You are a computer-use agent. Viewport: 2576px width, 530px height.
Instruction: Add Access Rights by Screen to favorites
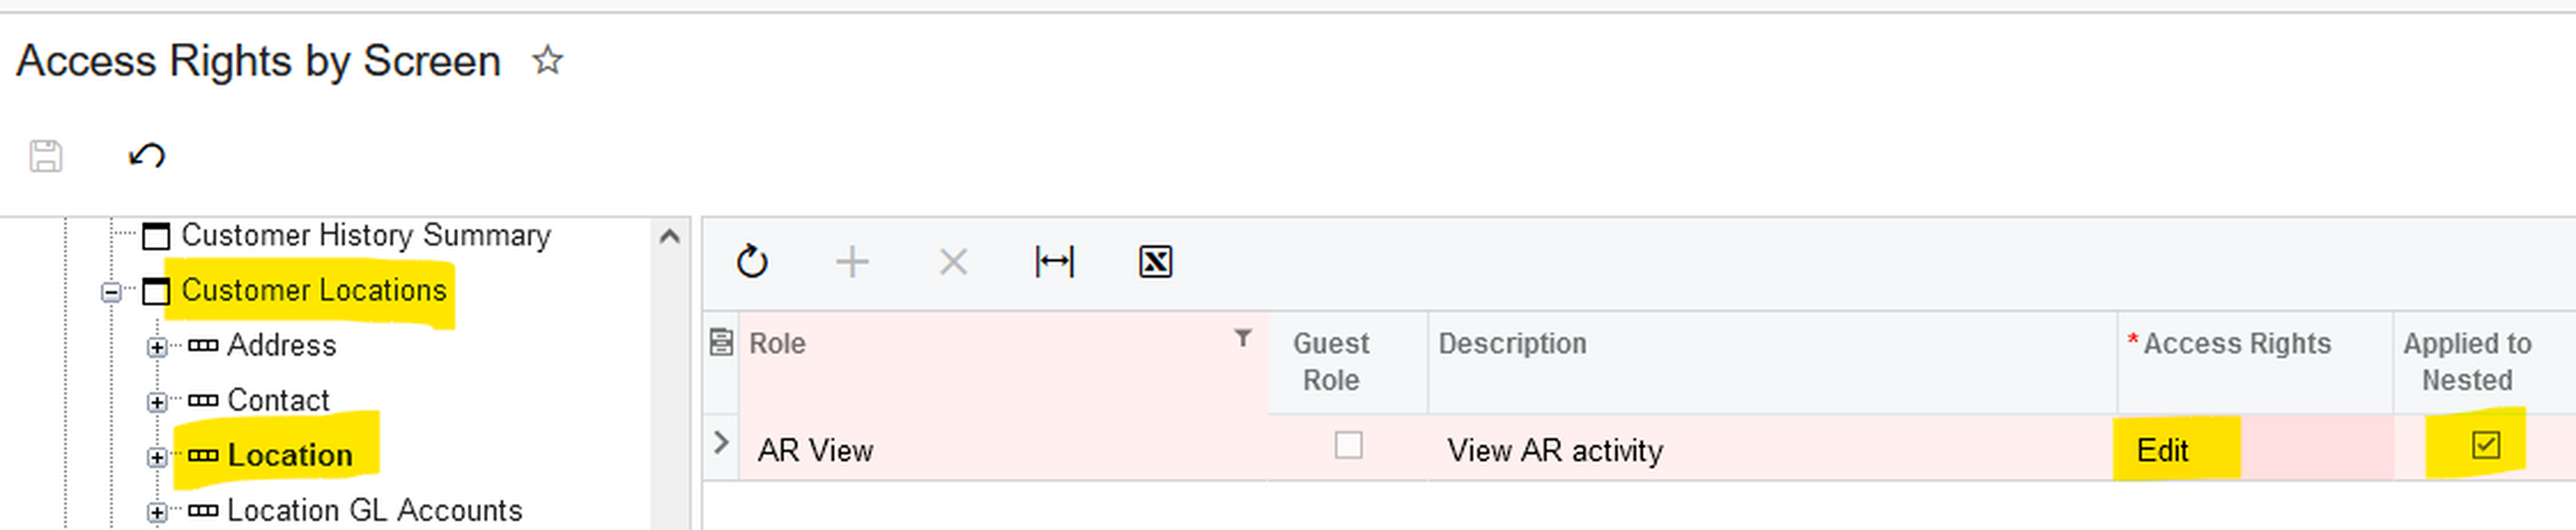click(547, 61)
